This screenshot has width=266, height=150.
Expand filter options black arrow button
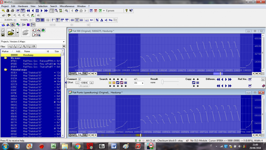point(64,46)
